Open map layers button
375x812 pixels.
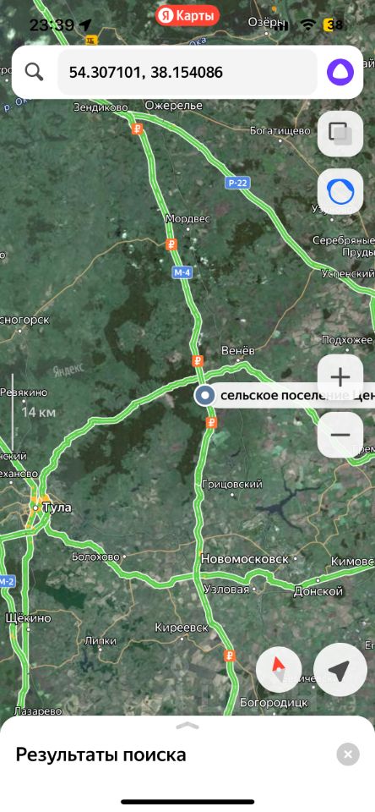(340, 134)
